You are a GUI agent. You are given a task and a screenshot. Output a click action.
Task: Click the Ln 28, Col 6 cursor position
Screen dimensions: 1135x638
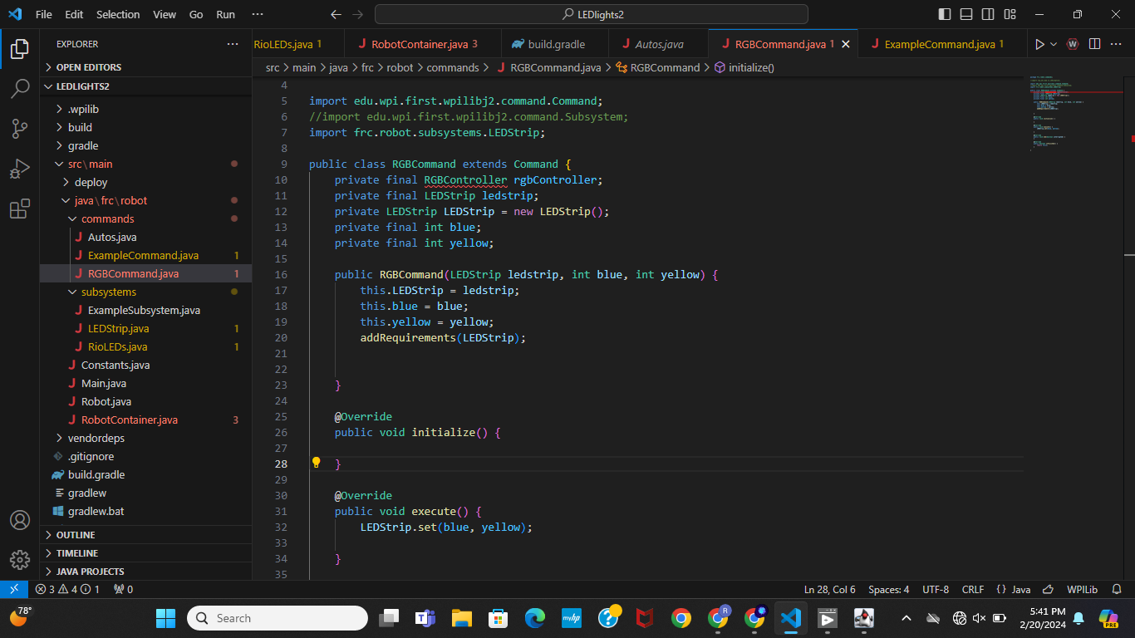coord(829,589)
